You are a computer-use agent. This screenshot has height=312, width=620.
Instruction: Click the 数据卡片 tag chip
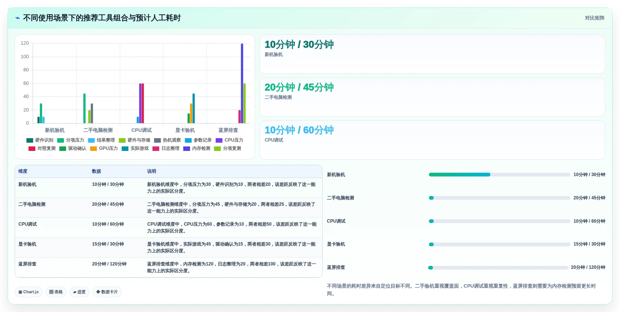[107, 292]
